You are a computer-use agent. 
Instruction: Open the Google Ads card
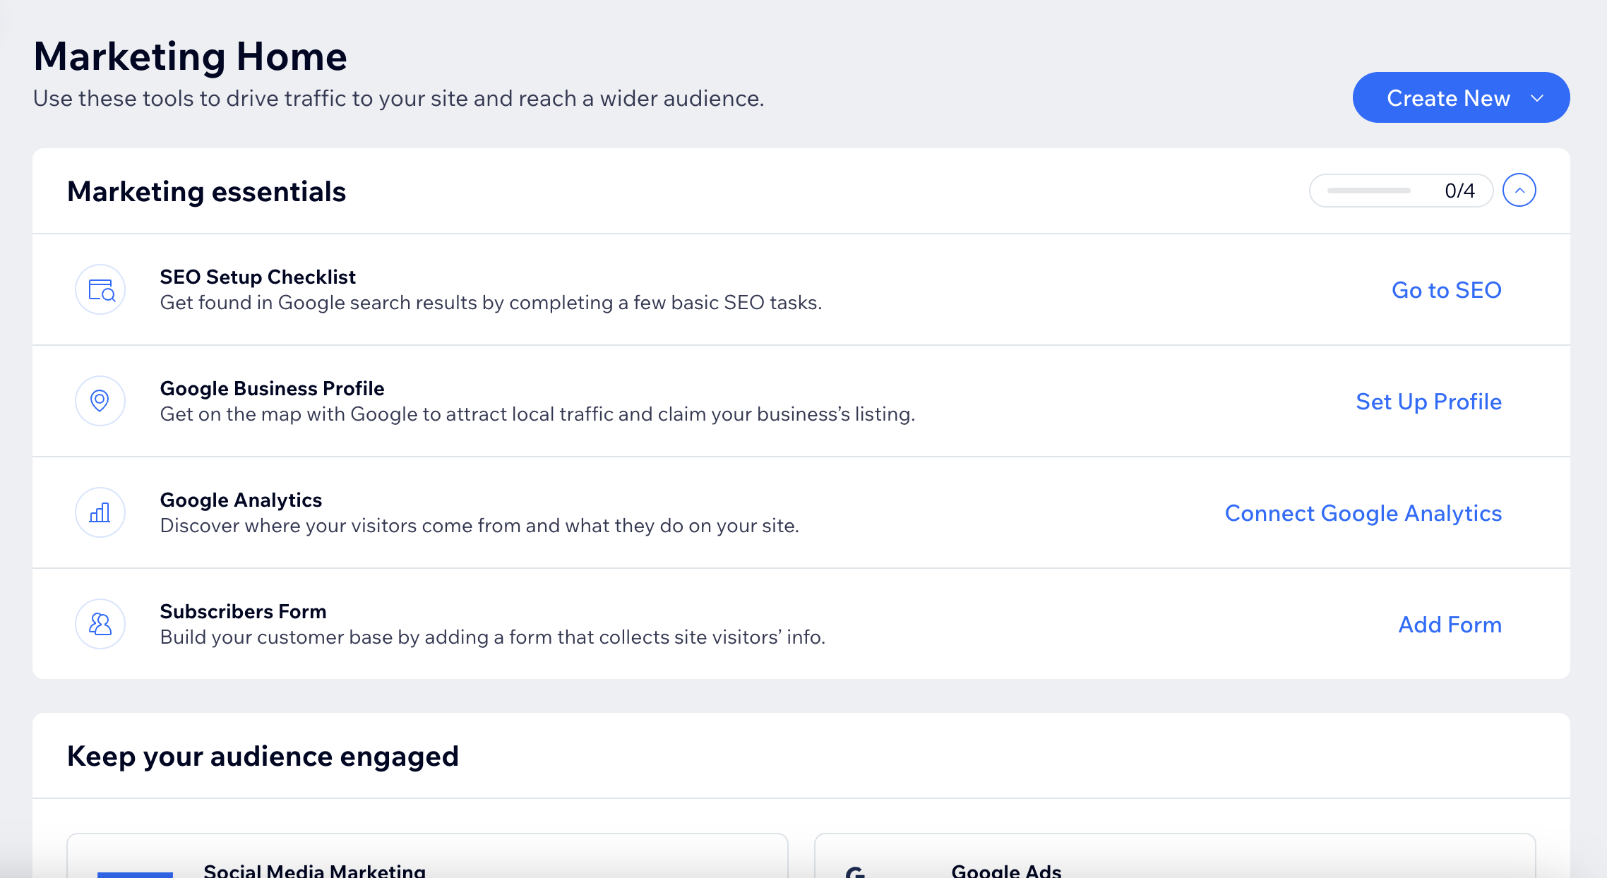1175,855
